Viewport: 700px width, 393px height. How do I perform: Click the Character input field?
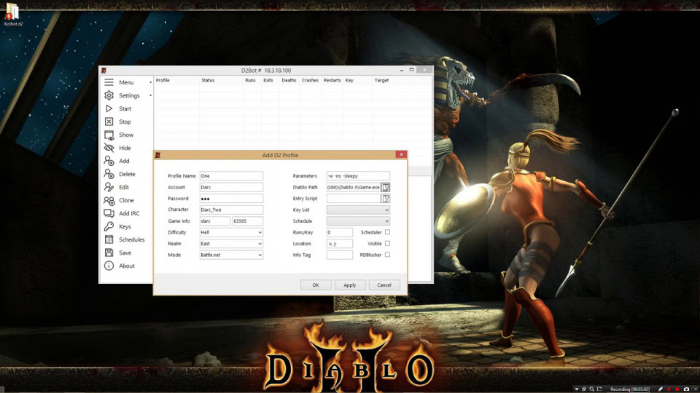coord(231,210)
